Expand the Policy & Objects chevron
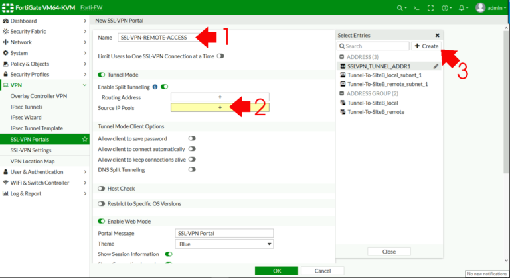Screen dimensions: 510x278 [85, 64]
